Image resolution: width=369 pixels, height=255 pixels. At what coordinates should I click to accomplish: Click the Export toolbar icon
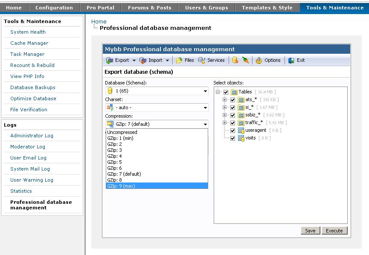[x=110, y=61]
